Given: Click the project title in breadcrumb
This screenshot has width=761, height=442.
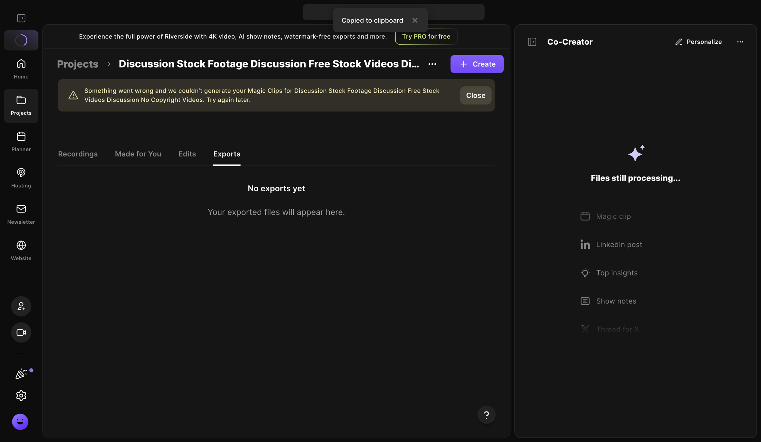Looking at the screenshot, I should [x=269, y=64].
